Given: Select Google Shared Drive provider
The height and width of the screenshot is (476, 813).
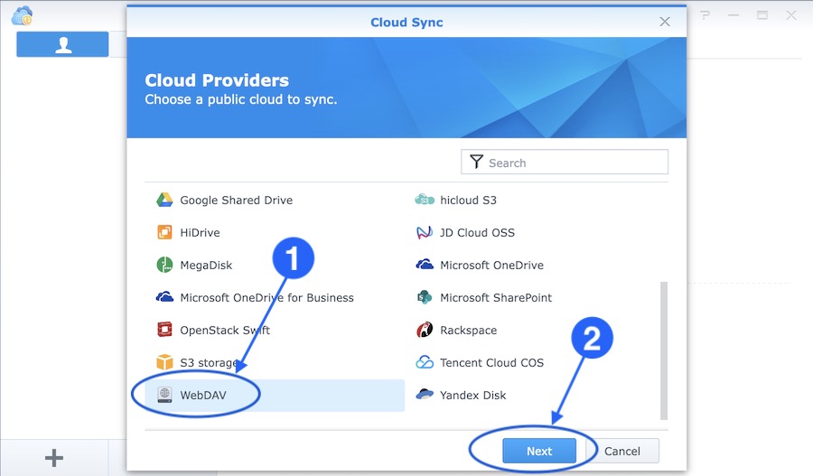Looking at the screenshot, I should [236, 201].
